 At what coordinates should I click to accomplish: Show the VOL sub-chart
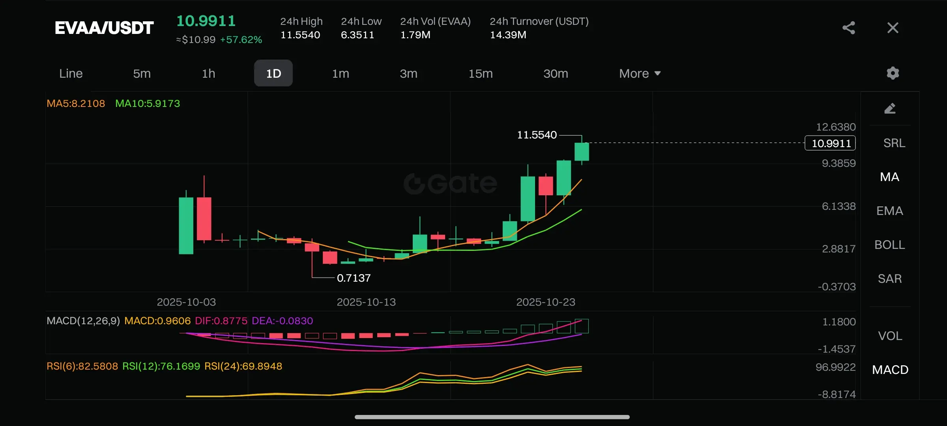click(x=890, y=336)
